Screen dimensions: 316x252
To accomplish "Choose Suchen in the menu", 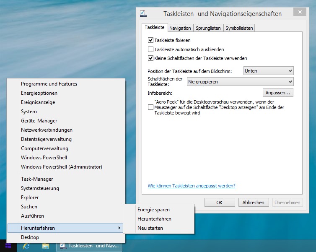I will click(x=66, y=207).
